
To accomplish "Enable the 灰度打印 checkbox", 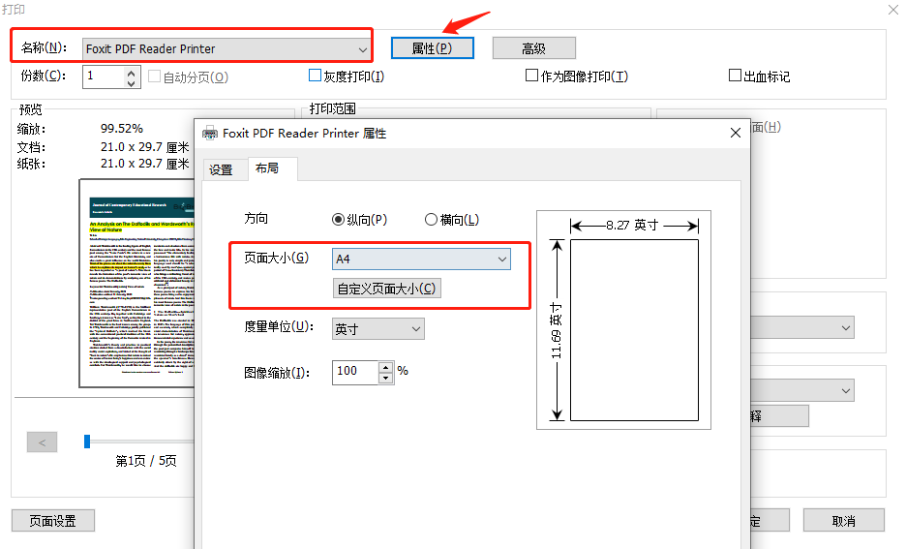I will tap(315, 76).
